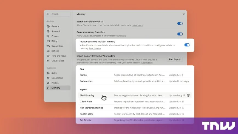Open the Connectors page
Screen dimensions: 238x134
(58, 78)
